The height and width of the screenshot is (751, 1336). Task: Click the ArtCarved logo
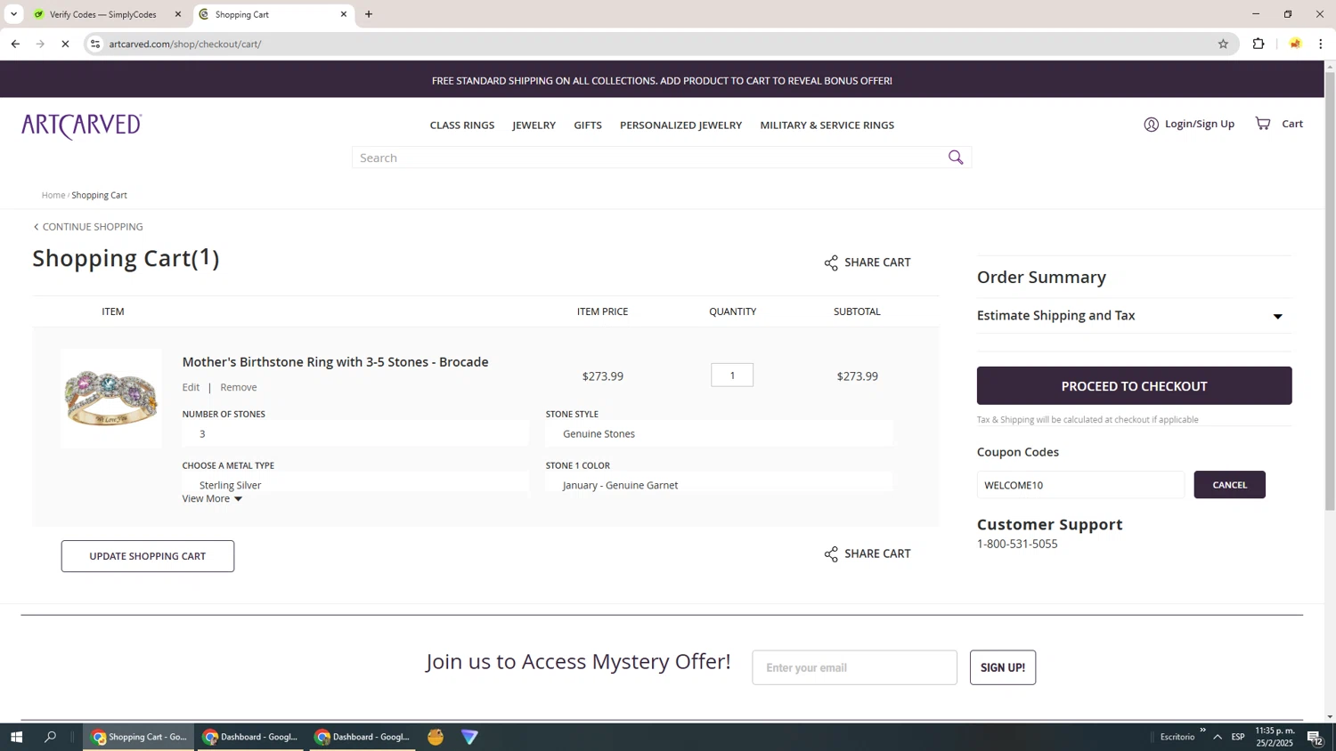(x=82, y=125)
